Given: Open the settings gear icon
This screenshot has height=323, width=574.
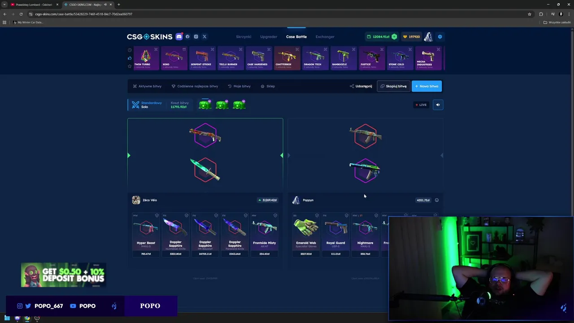Looking at the screenshot, I should pos(440,37).
